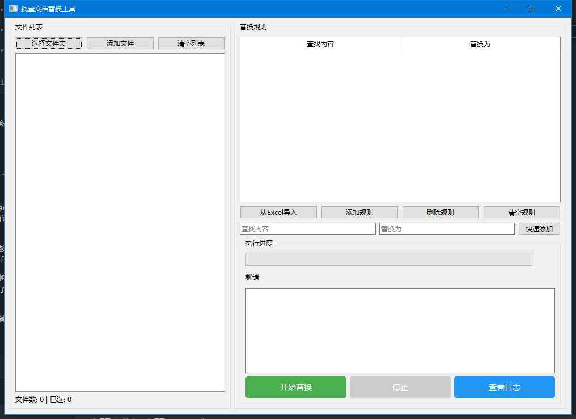This screenshot has height=419, width=576.
Task: Click the 批量文档替换工具 window title
Action: (x=48, y=9)
